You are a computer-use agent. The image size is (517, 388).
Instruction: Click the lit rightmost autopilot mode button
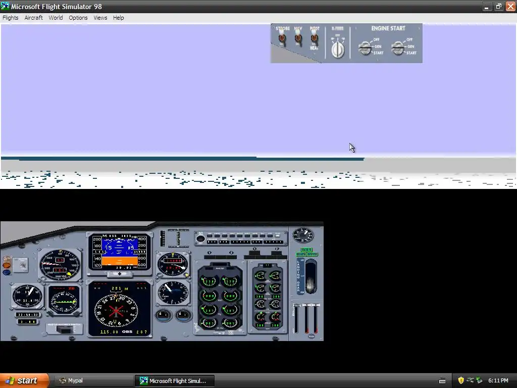[x=277, y=235]
